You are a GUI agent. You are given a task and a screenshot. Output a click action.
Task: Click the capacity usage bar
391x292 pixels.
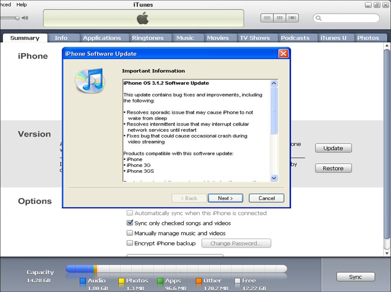pos(176,269)
